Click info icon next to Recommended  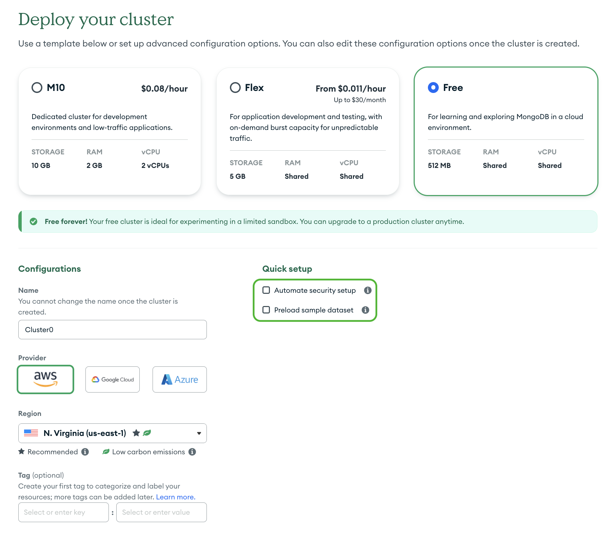tap(85, 452)
